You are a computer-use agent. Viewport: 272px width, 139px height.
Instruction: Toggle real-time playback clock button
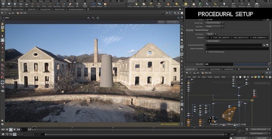[x=15, y=134]
